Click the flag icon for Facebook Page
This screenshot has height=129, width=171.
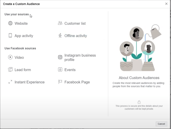pos(60,82)
